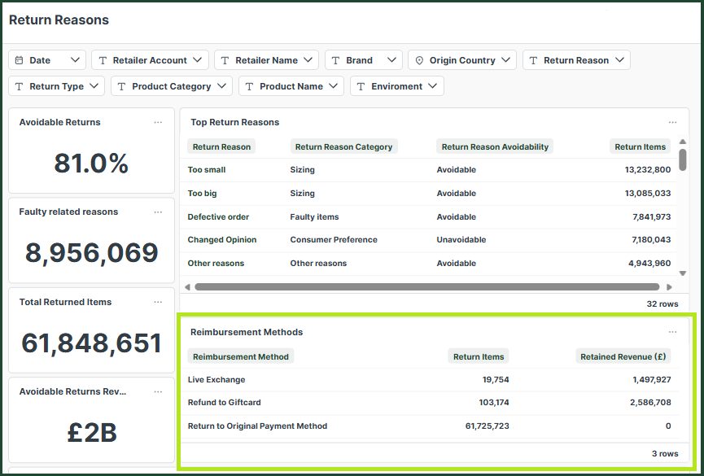Open the Origin Country filter
Viewport: 704px width, 476px height.
pyautogui.click(x=462, y=60)
